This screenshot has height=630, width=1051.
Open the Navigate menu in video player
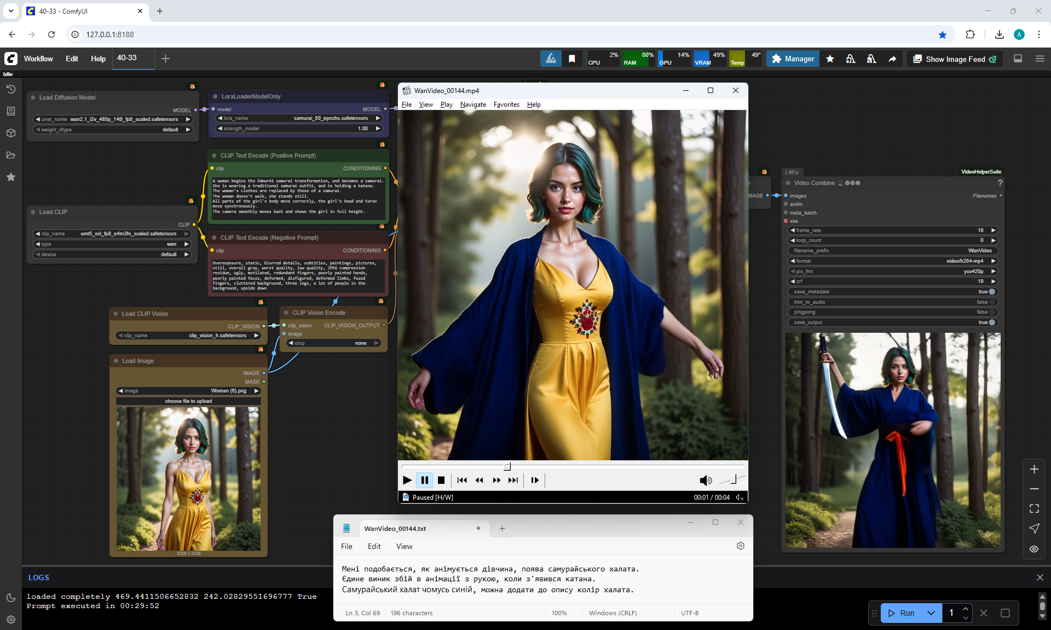pyautogui.click(x=472, y=105)
